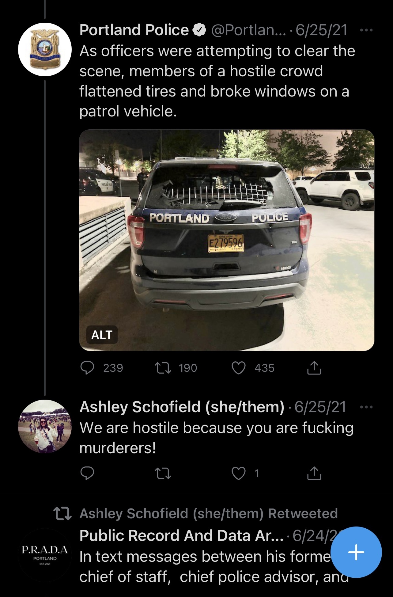Open the P.R.A.D.A Portland avatar
Image resolution: width=393 pixels, height=597 pixels.
coord(45,554)
